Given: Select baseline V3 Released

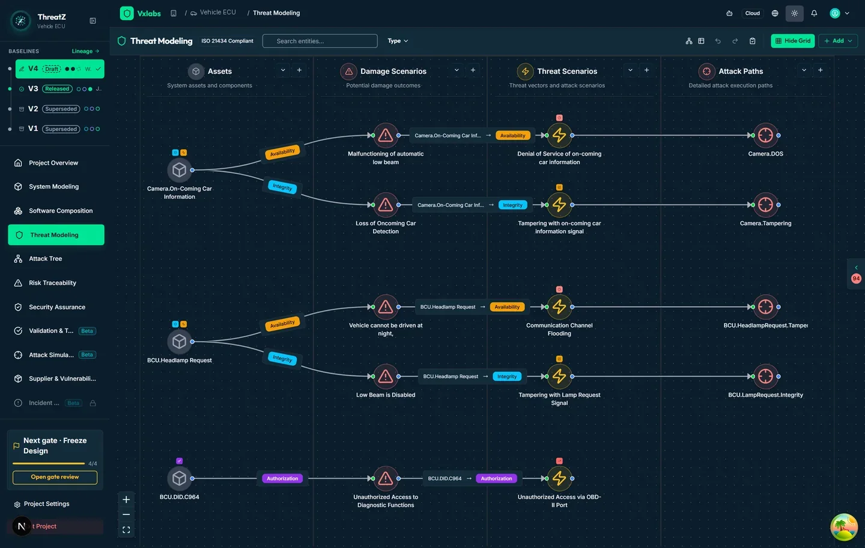Looking at the screenshot, I should 59,89.
